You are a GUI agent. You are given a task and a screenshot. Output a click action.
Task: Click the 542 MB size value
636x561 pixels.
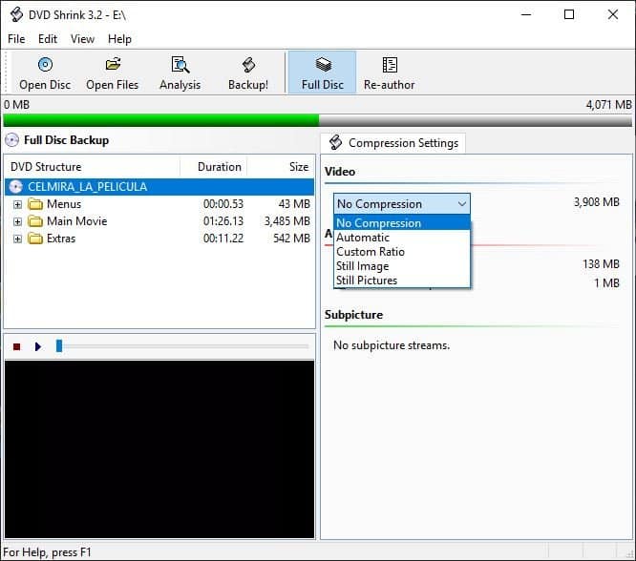(291, 239)
